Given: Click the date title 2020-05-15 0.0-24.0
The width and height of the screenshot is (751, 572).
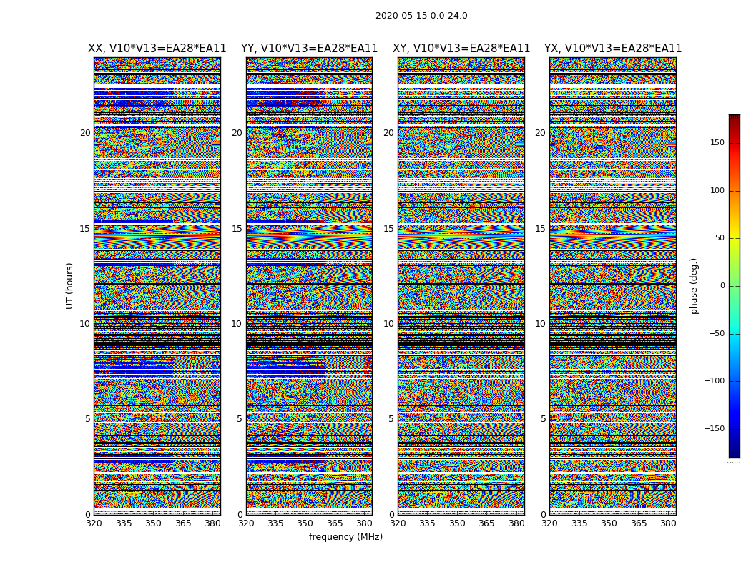Looking at the screenshot, I should tap(421, 16).
